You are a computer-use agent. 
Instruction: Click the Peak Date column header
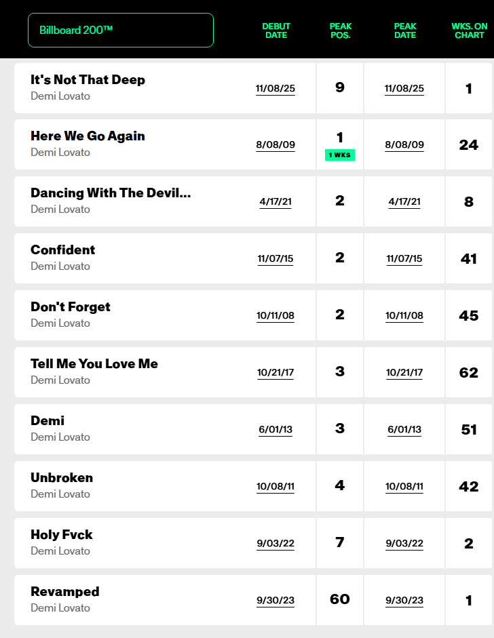(x=405, y=31)
